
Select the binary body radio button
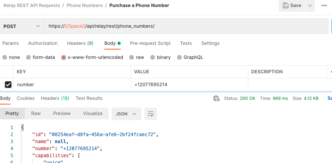click(x=153, y=57)
